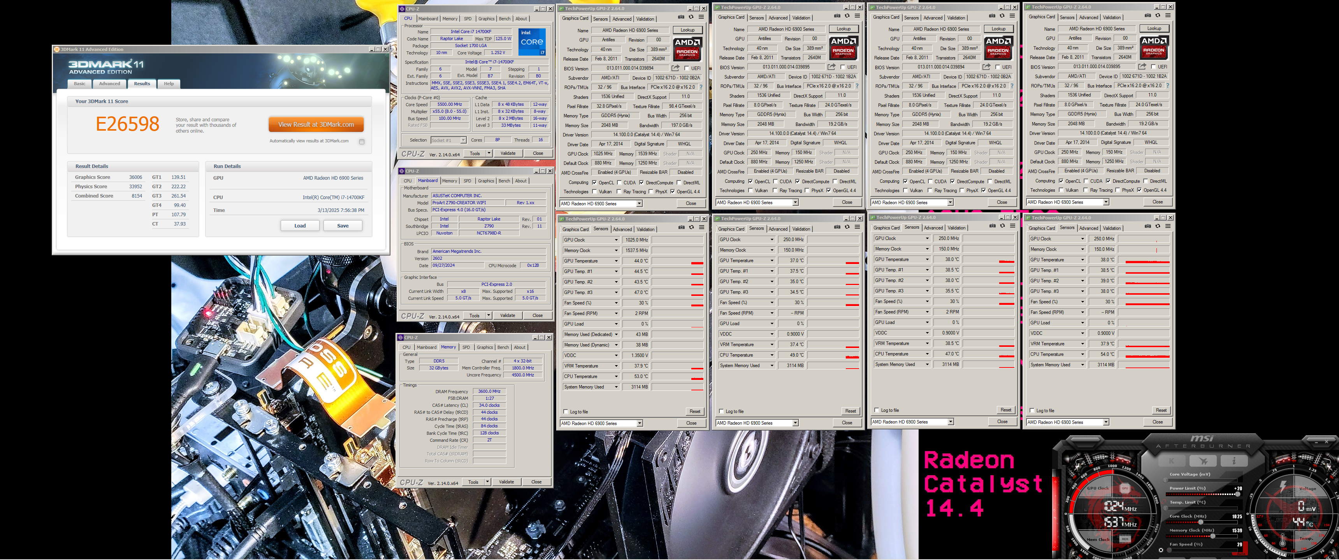Click thermometer icon in Afterburner temperature gauge
Image resolution: width=1339 pixels, height=560 pixels.
coord(1283,540)
